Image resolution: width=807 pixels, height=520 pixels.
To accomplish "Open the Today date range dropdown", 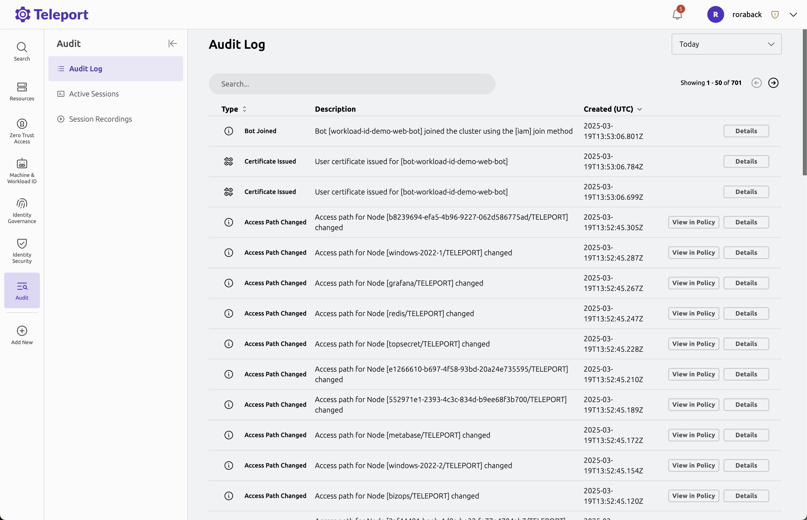I will click(726, 44).
